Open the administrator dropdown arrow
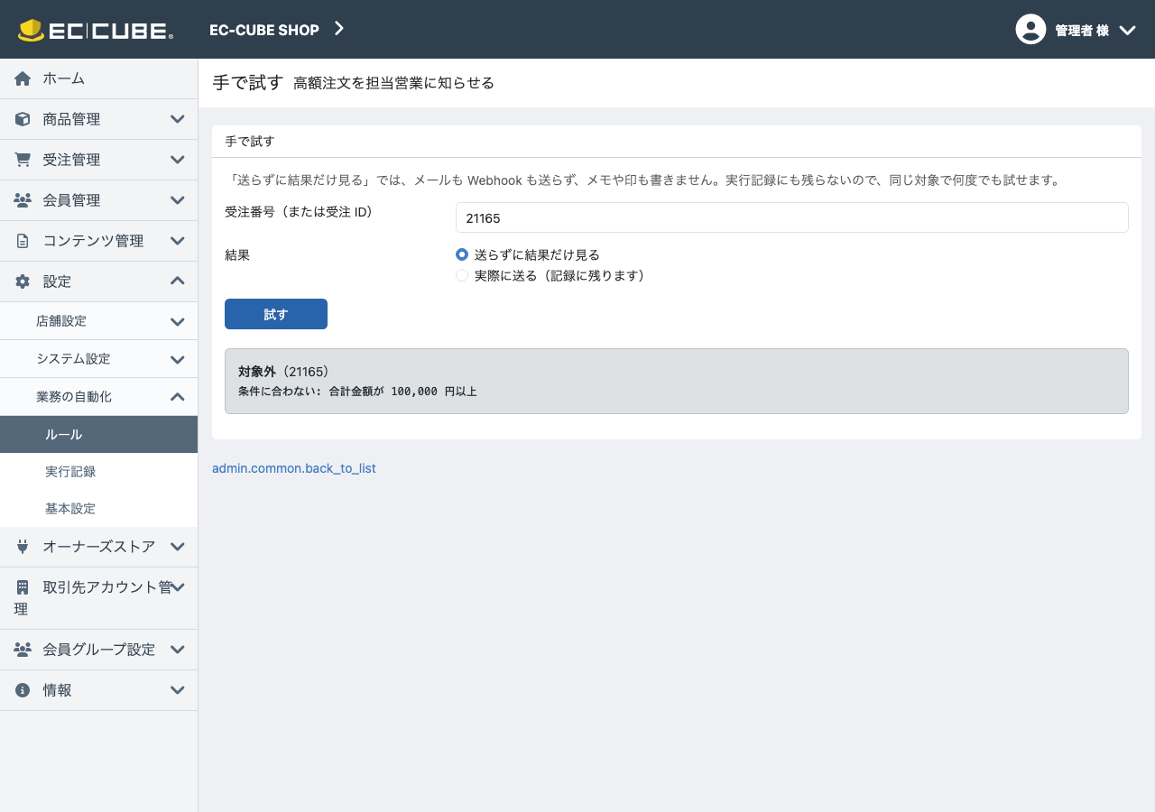 point(1127,30)
